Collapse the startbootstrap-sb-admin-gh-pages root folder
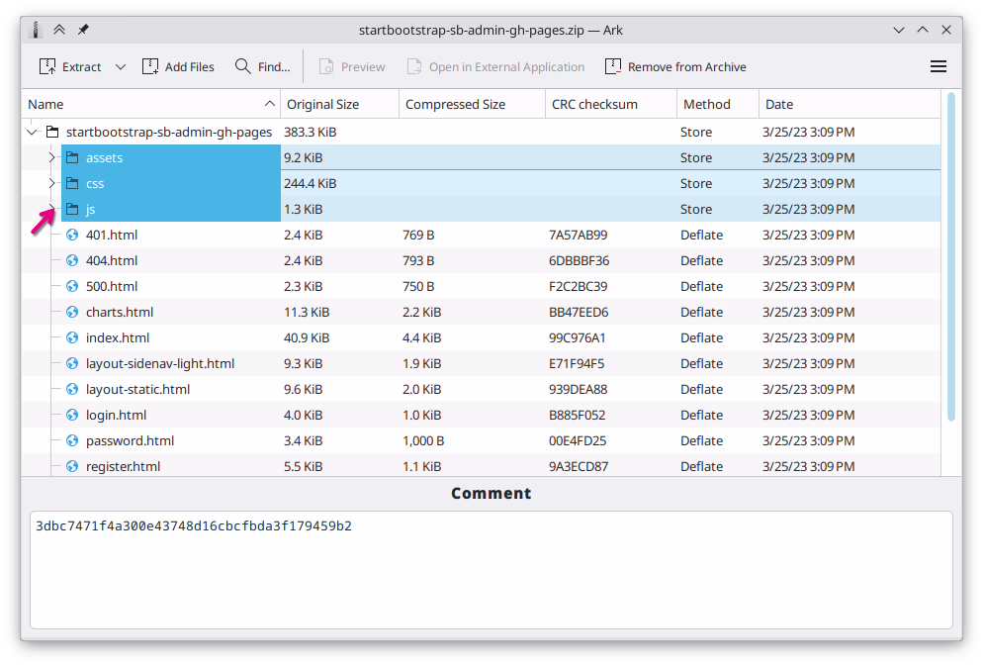Screen dimensions: 984x666 point(31,132)
